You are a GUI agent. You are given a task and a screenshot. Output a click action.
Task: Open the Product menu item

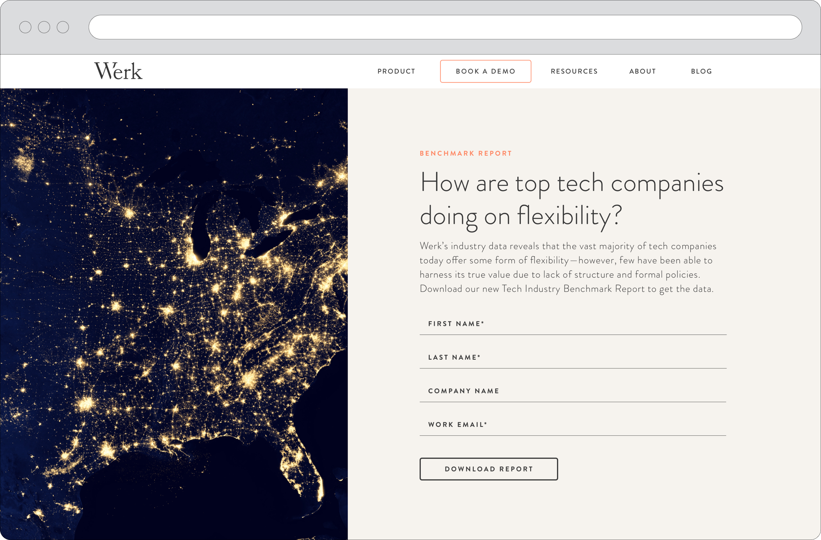396,71
